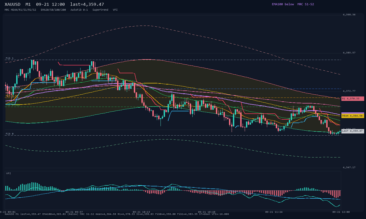This screenshot has width=366, height=219.
Task: Click the 09-21 11:24 time axis label
Action: pos(274,212)
